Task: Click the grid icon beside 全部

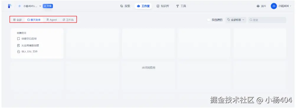Action: pyautogui.click(x=14, y=20)
